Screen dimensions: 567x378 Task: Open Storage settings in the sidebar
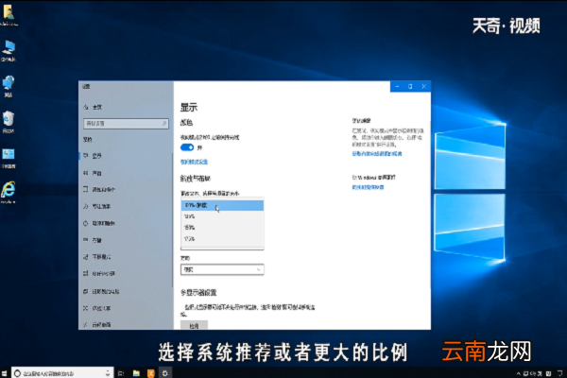pyautogui.click(x=126, y=240)
